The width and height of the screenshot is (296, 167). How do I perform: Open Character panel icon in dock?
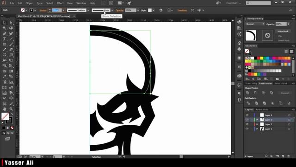pyautogui.click(x=239, y=67)
